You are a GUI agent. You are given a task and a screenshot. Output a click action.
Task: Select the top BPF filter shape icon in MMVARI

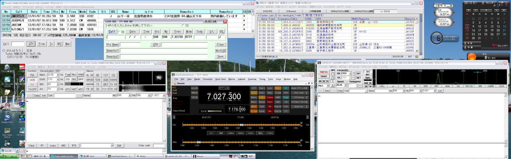(333, 74)
